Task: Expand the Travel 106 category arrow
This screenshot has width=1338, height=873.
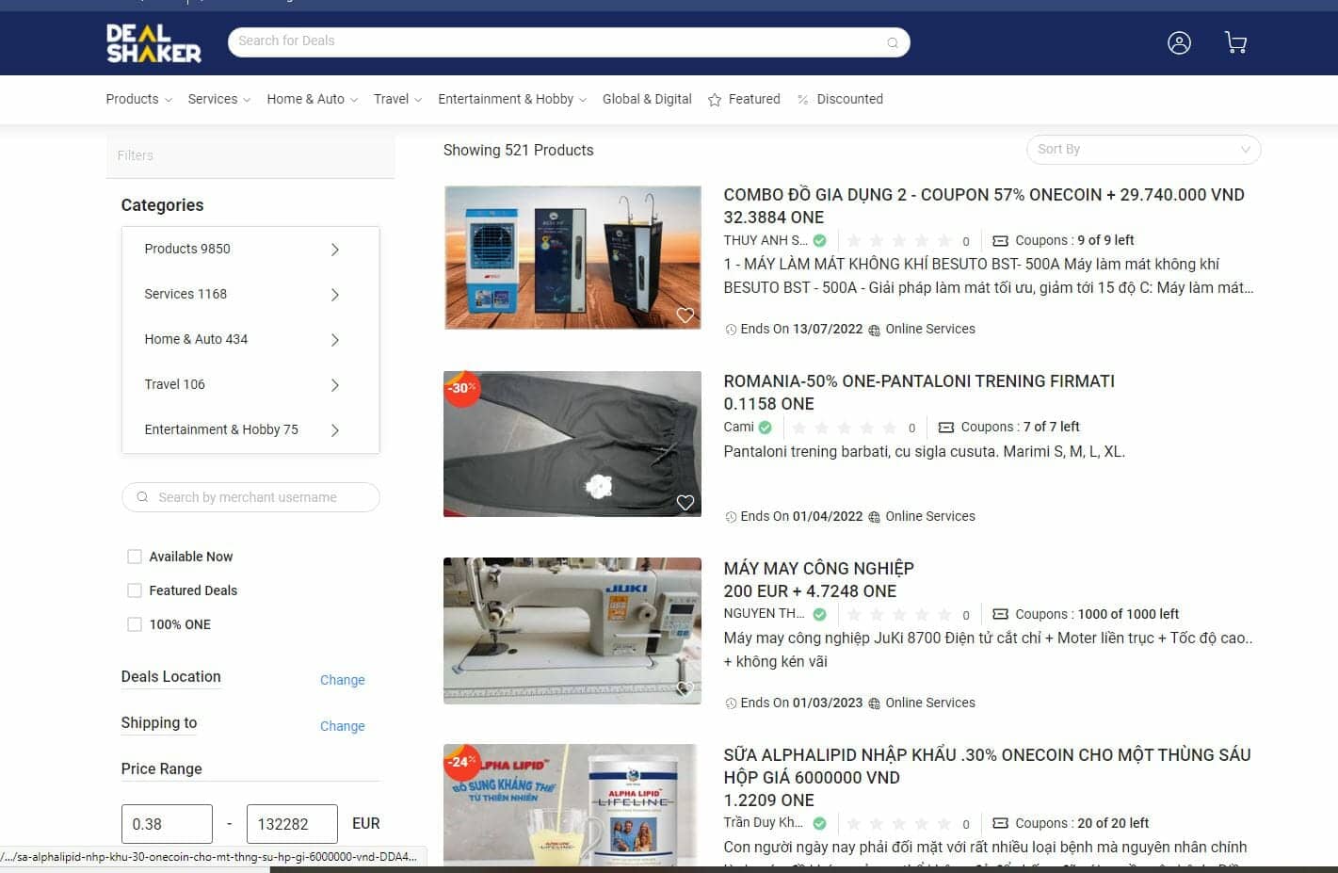Action: click(334, 385)
